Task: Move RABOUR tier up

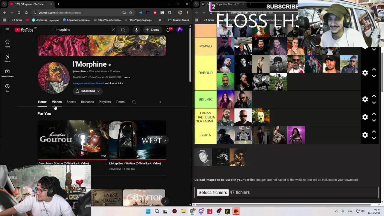Action: [374, 69]
